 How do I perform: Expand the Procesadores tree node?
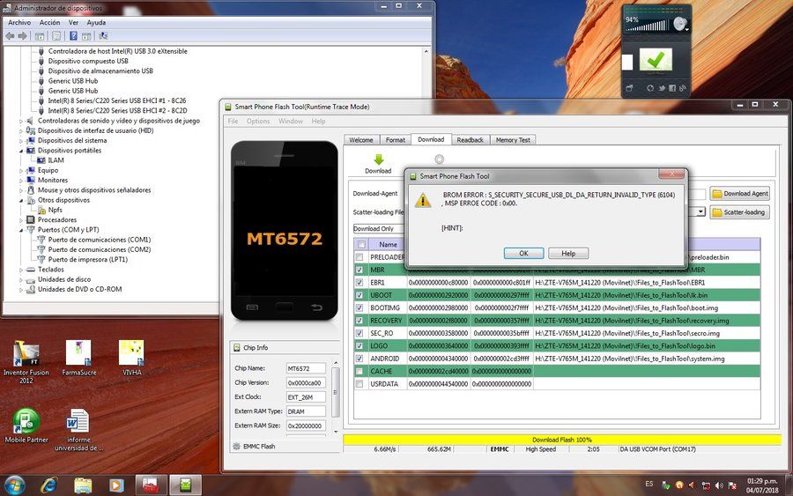21,220
